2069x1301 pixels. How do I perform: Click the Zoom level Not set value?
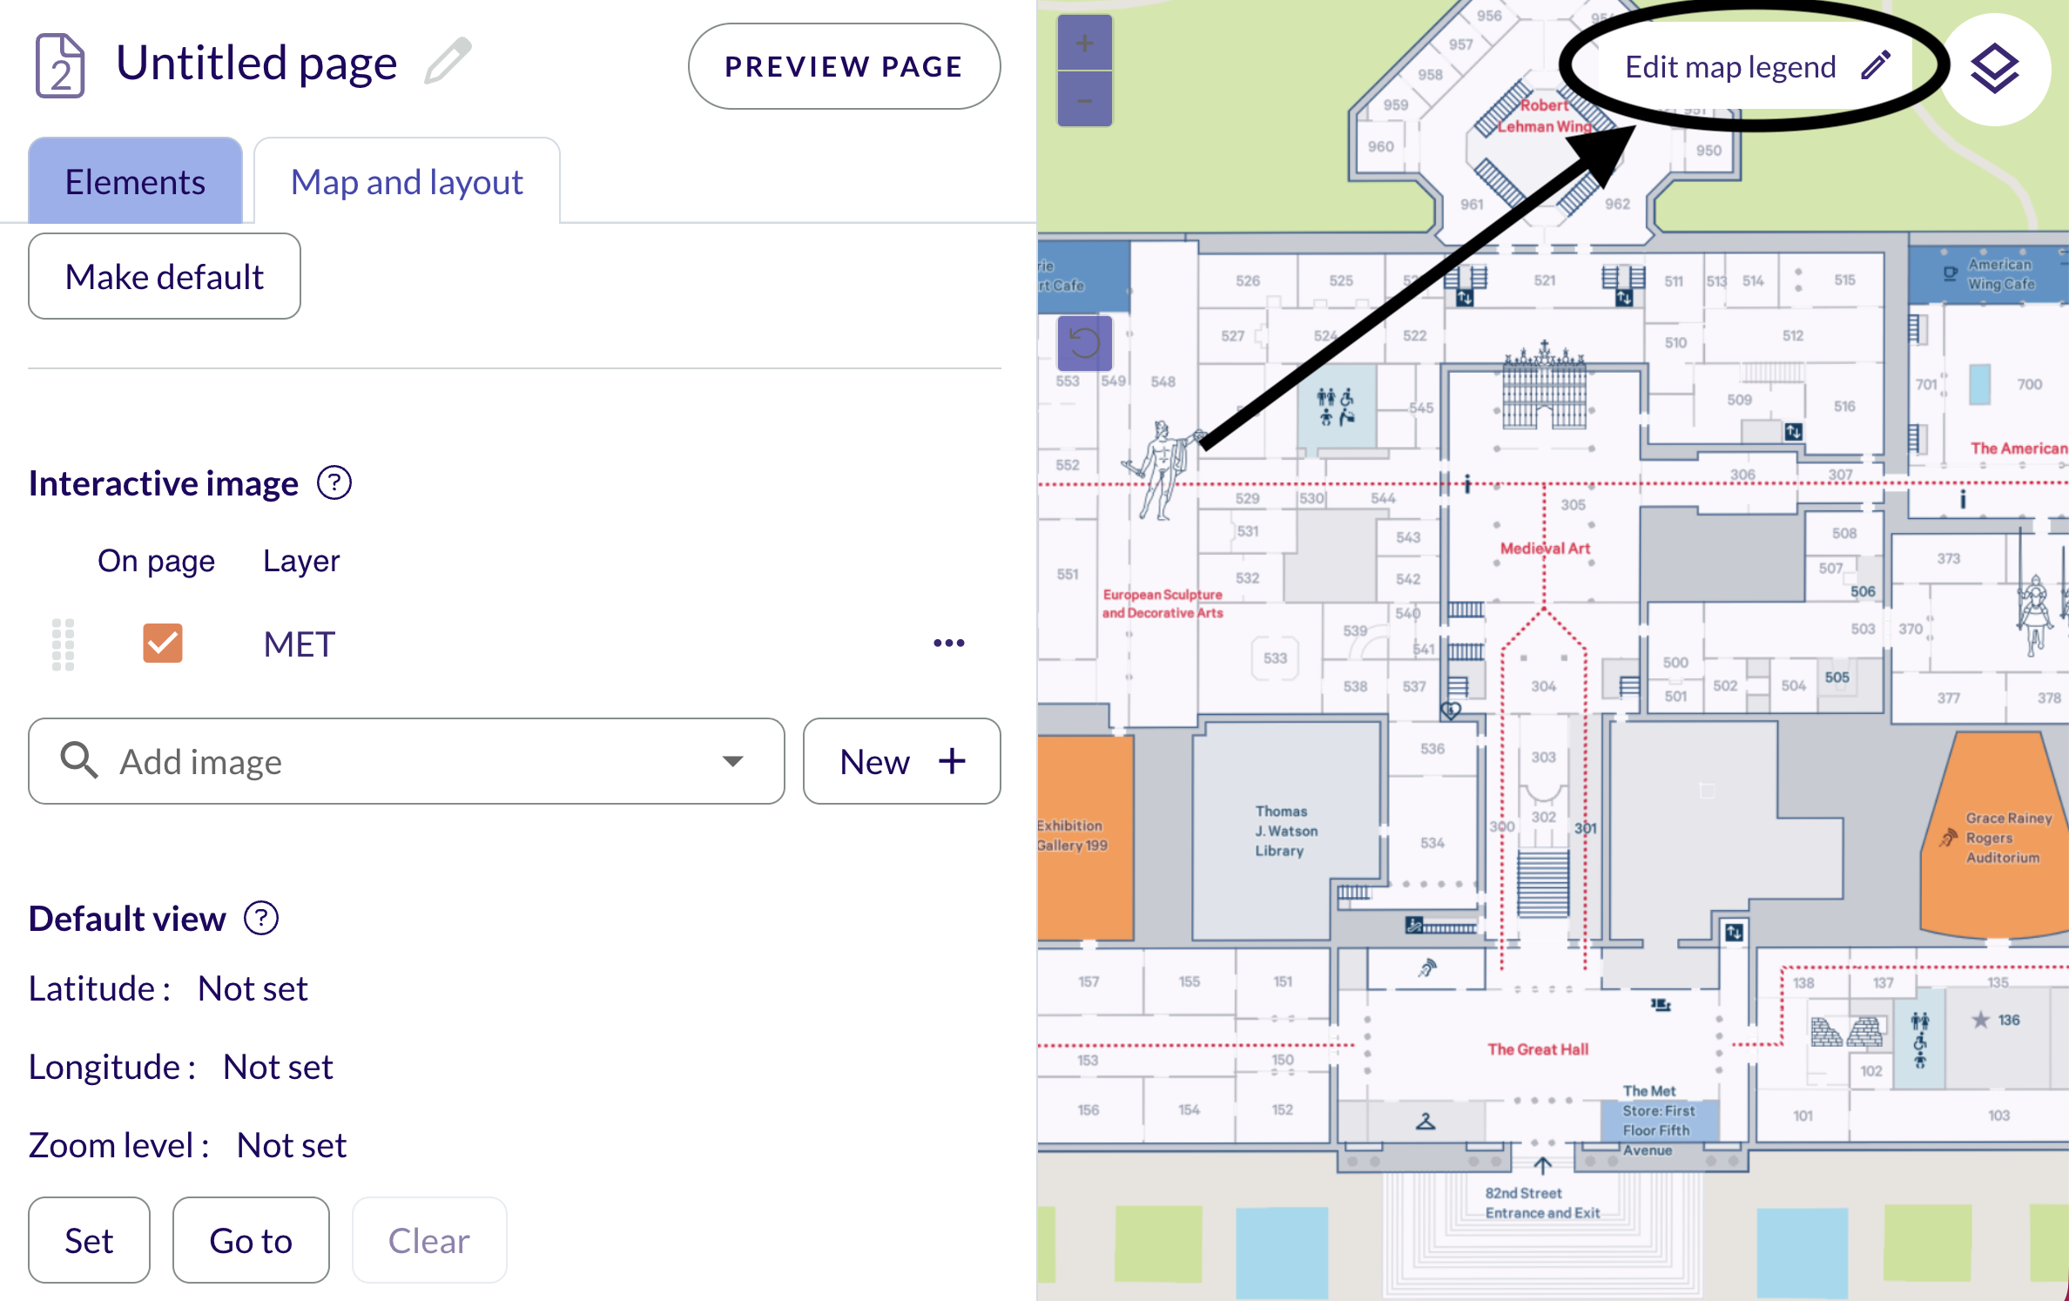292,1145
